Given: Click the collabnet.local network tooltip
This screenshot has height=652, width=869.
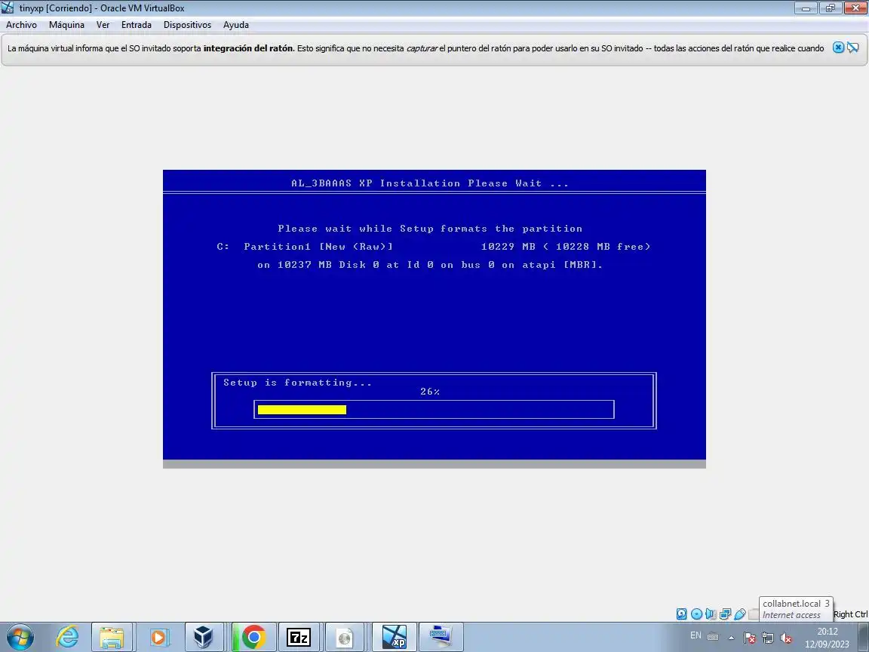Looking at the screenshot, I should pyautogui.click(x=796, y=609).
